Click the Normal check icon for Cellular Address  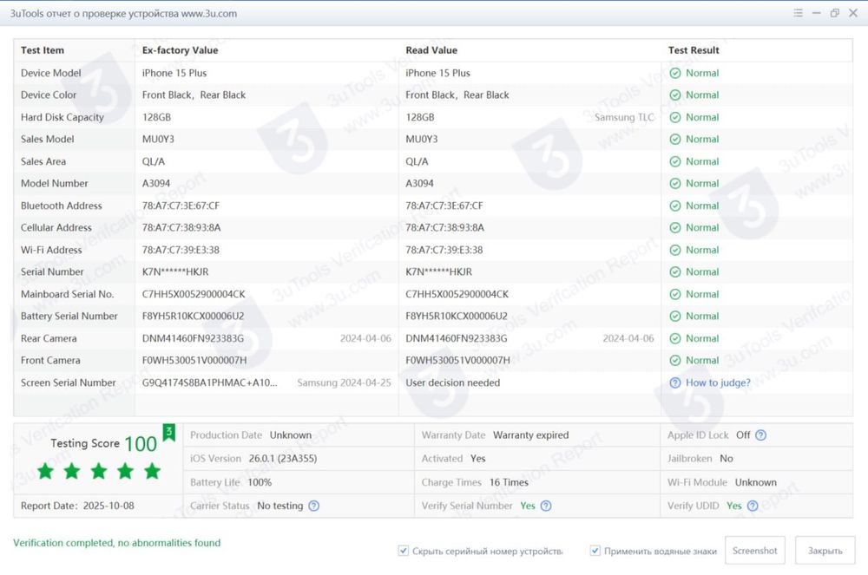(674, 228)
